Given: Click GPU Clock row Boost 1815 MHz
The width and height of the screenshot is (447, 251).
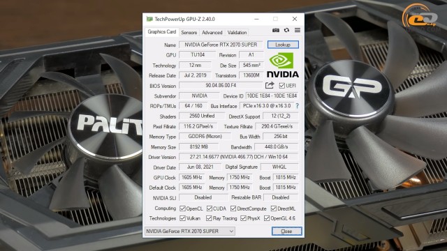Looking at the screenshot, I should 286,177.
